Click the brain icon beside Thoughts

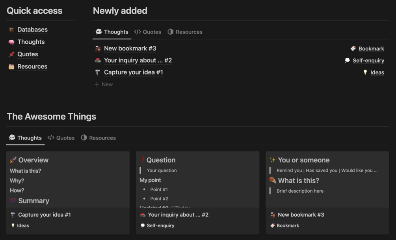click(11, 42)
